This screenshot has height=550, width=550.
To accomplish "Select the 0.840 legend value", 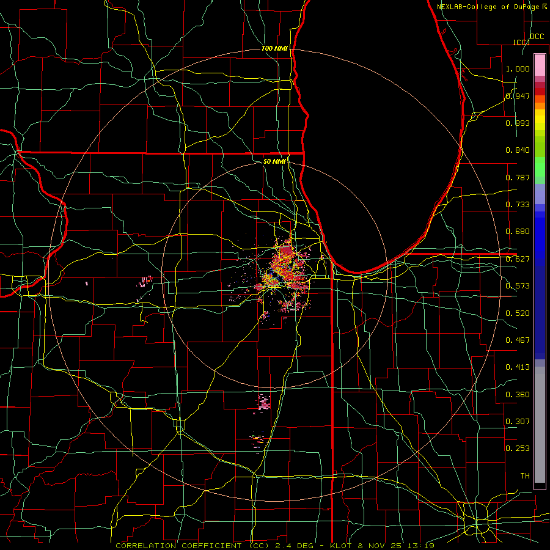I will pyautogui.click(x=518, y=150).
